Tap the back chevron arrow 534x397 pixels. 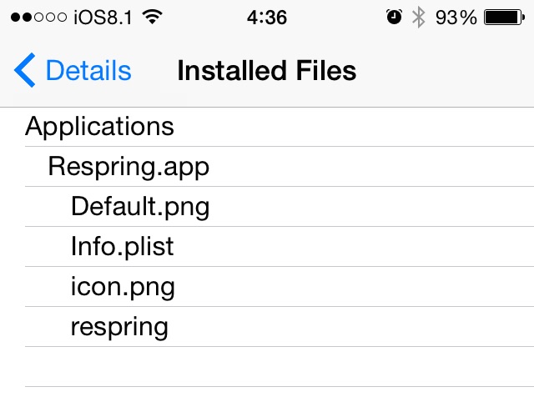tap(25, 72)
